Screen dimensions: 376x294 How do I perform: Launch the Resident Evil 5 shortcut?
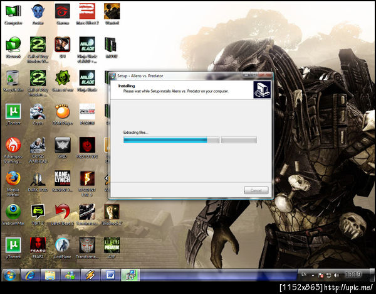[x=87, y=183]
